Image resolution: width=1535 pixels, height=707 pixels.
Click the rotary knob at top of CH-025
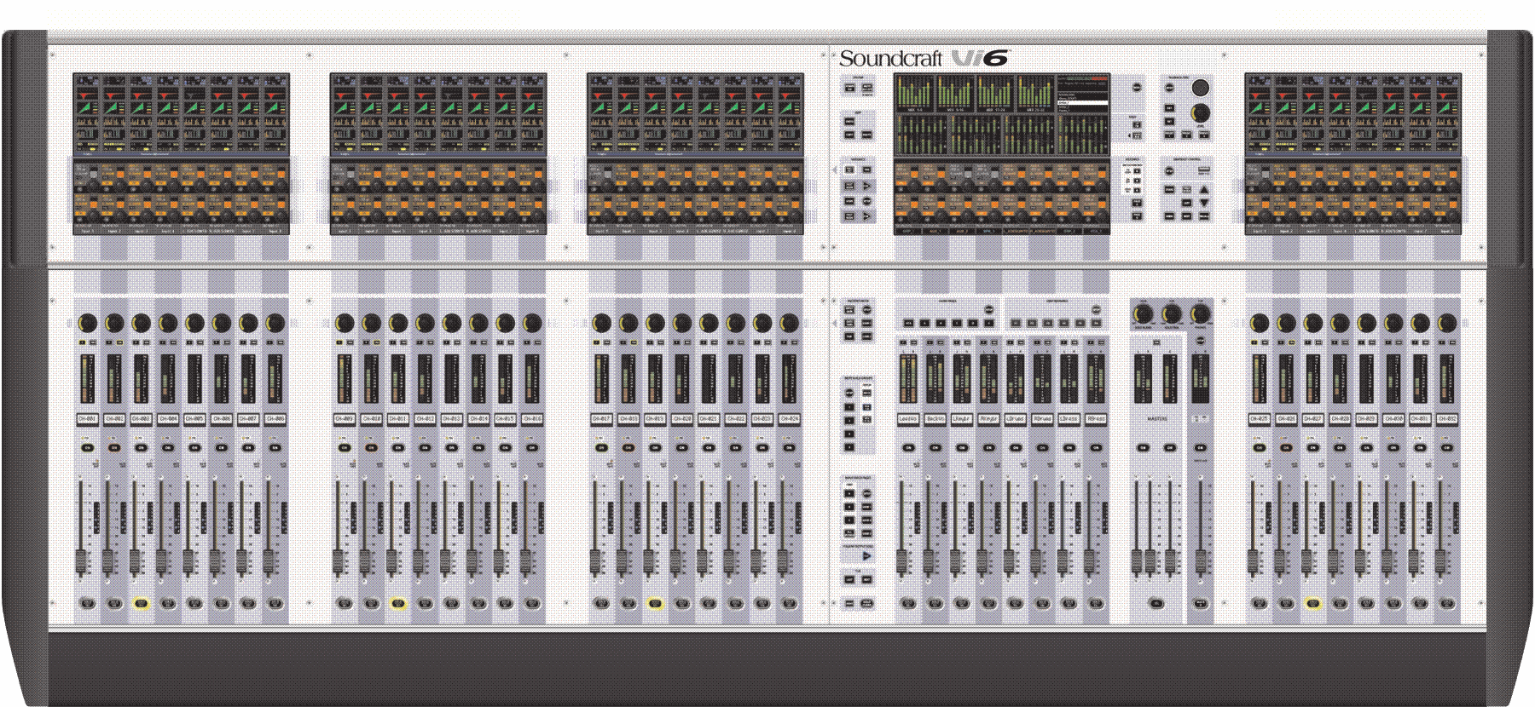(1260, 323)
